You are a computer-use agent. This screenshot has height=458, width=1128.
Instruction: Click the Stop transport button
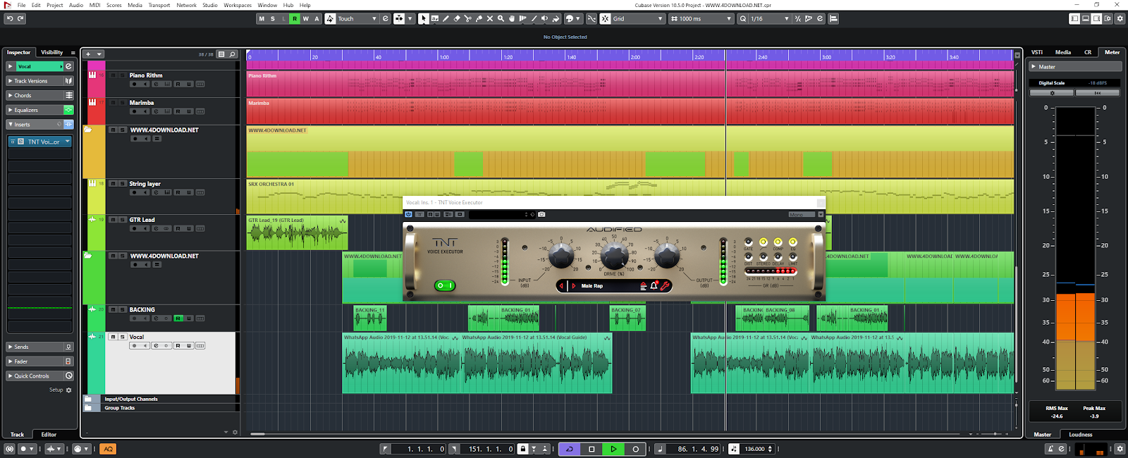591,449
